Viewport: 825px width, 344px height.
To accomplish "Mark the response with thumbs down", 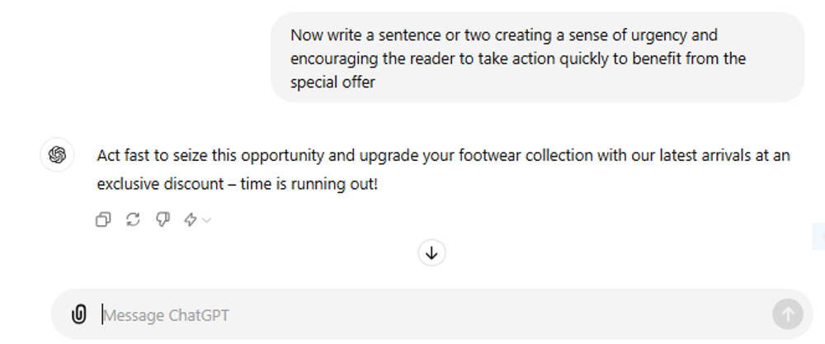I will point(163,219).
